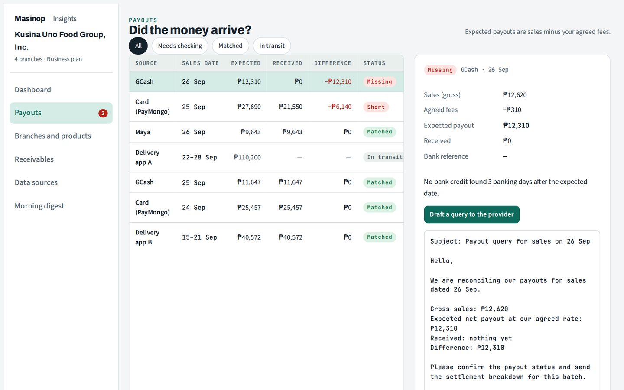Click the Kusina Uno Food Group, Inc. name
Screen dimensions: 624x390
(x=60, y=41)
